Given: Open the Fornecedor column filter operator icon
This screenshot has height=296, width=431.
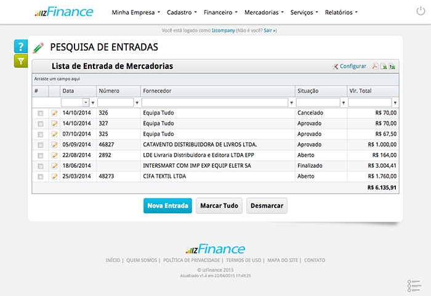Looking at the screenshot, I should point(291,103).
